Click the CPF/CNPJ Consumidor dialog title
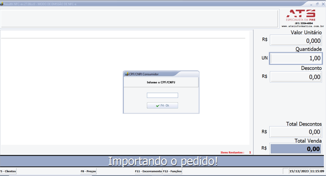The image size is (326, 176). 144,74
